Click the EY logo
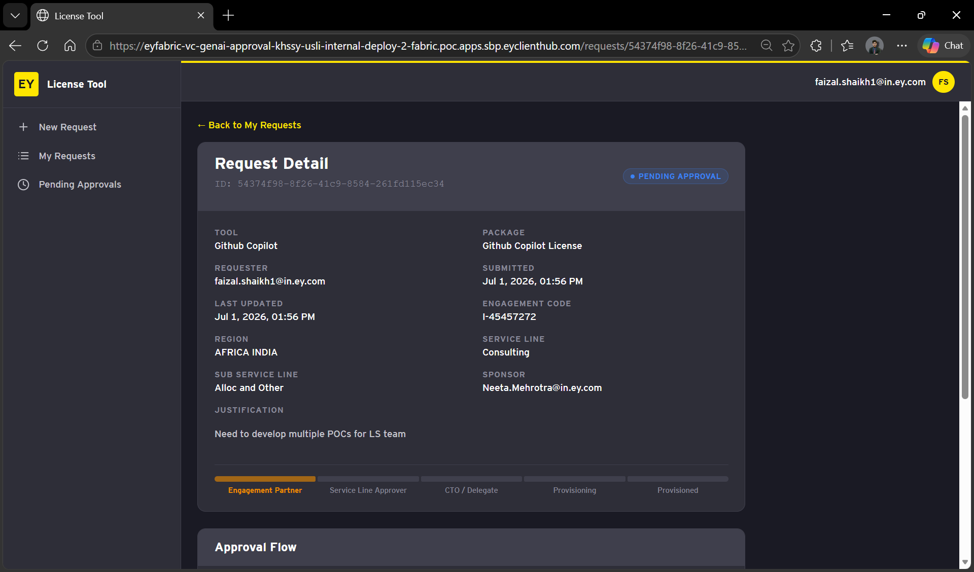This screenshot has width=974, height=572. [26, 84]
